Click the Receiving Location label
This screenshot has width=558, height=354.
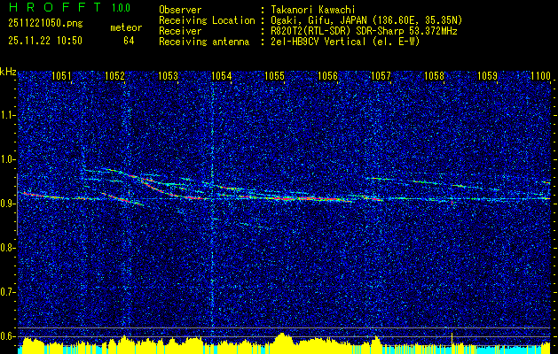207,20
